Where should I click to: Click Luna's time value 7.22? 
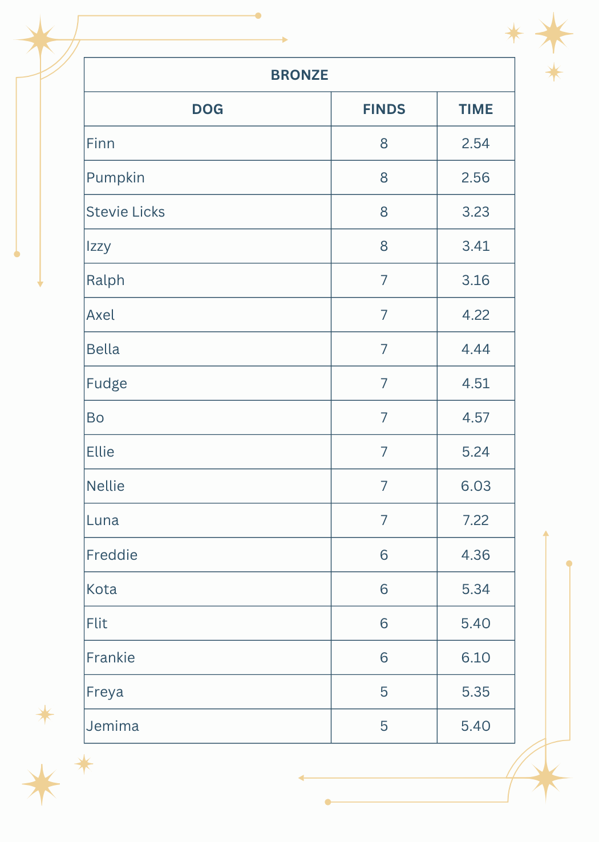pyautogui.click(x=476, y=520)
